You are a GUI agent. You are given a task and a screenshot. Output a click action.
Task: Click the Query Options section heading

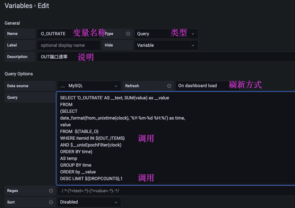pyautogui.click(x=19, y=74)
